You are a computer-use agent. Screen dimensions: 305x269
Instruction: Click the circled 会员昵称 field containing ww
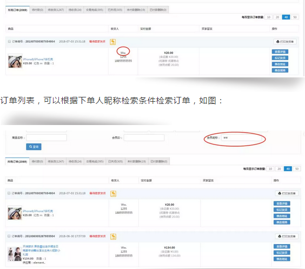tap(242, 137)
